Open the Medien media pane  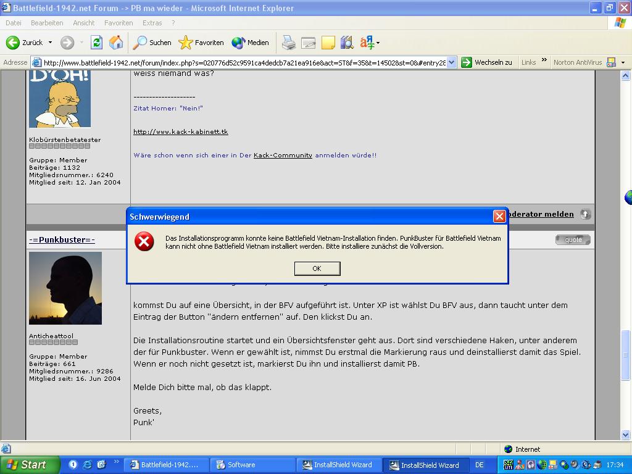pos(251,43)
